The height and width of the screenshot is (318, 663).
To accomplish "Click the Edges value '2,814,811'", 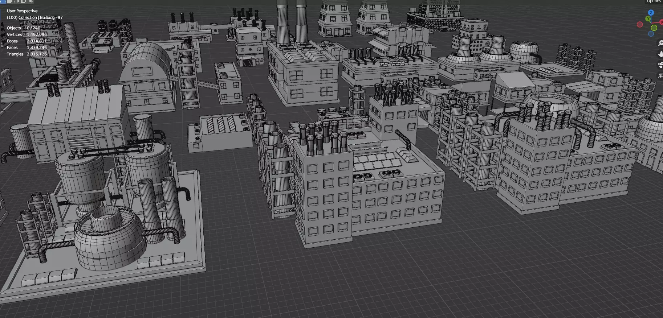I will tap(37, 41).
